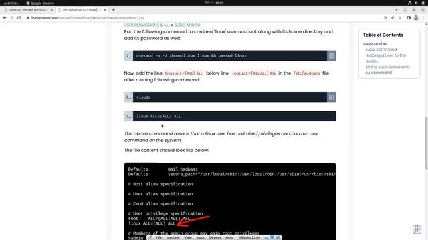Copy the visudo command with its copy icon
Viewport: 428px width, 240px height.
coord(332,97)
